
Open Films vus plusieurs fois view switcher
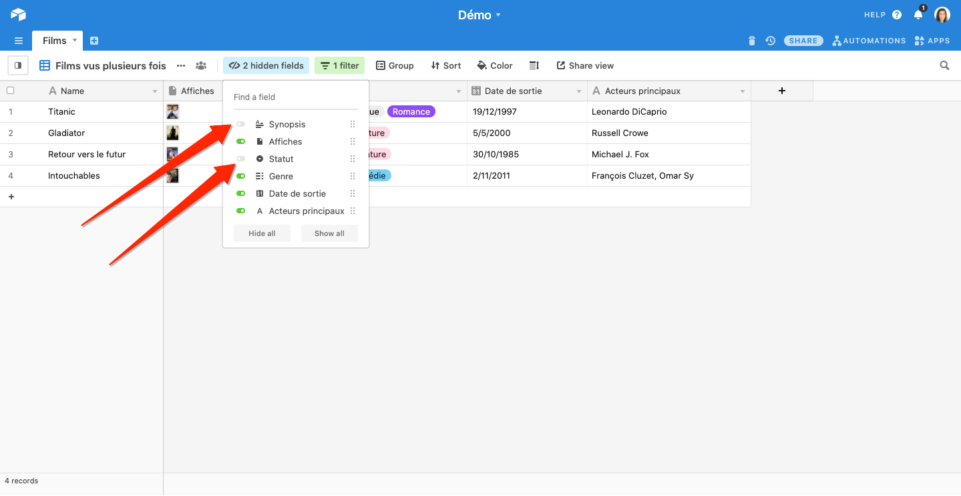(x=103, y=65)
